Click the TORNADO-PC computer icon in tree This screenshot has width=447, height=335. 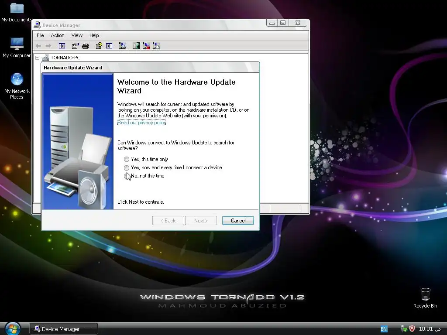[45, 58]
